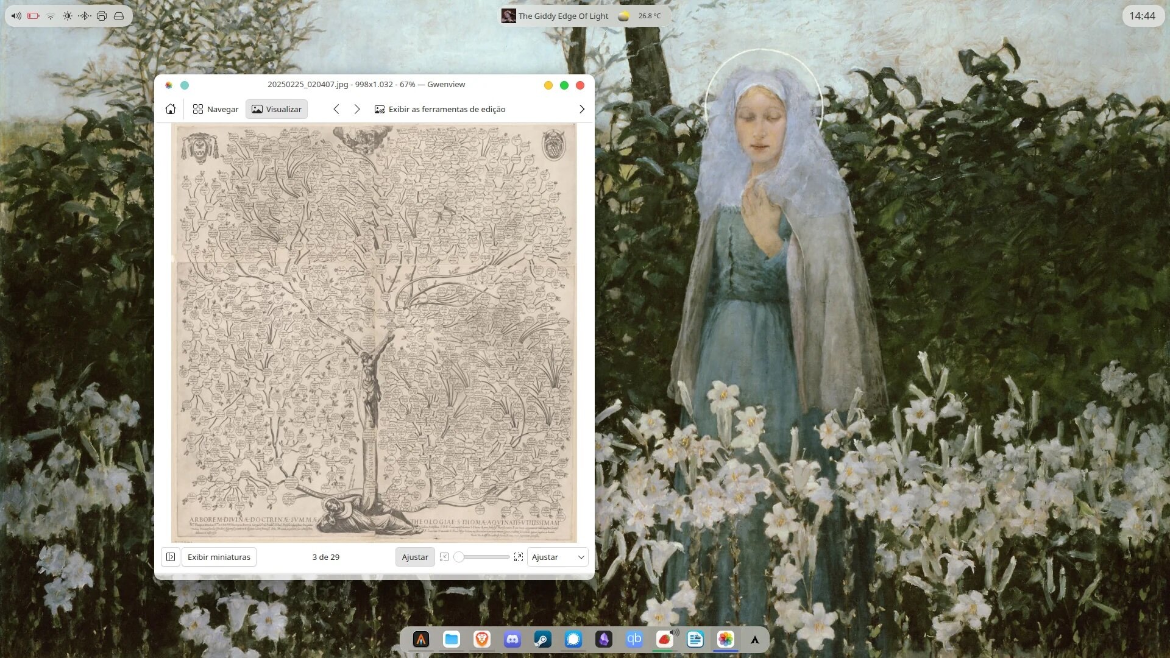
Task: Click the Gwenview photos dock icon
Action: coord(726,639)
